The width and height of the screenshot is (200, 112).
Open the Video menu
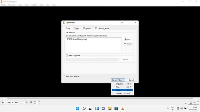[27, 5]
